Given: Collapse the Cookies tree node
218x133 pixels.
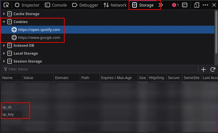Looking at the screenshot, I should tap(4, 22).
